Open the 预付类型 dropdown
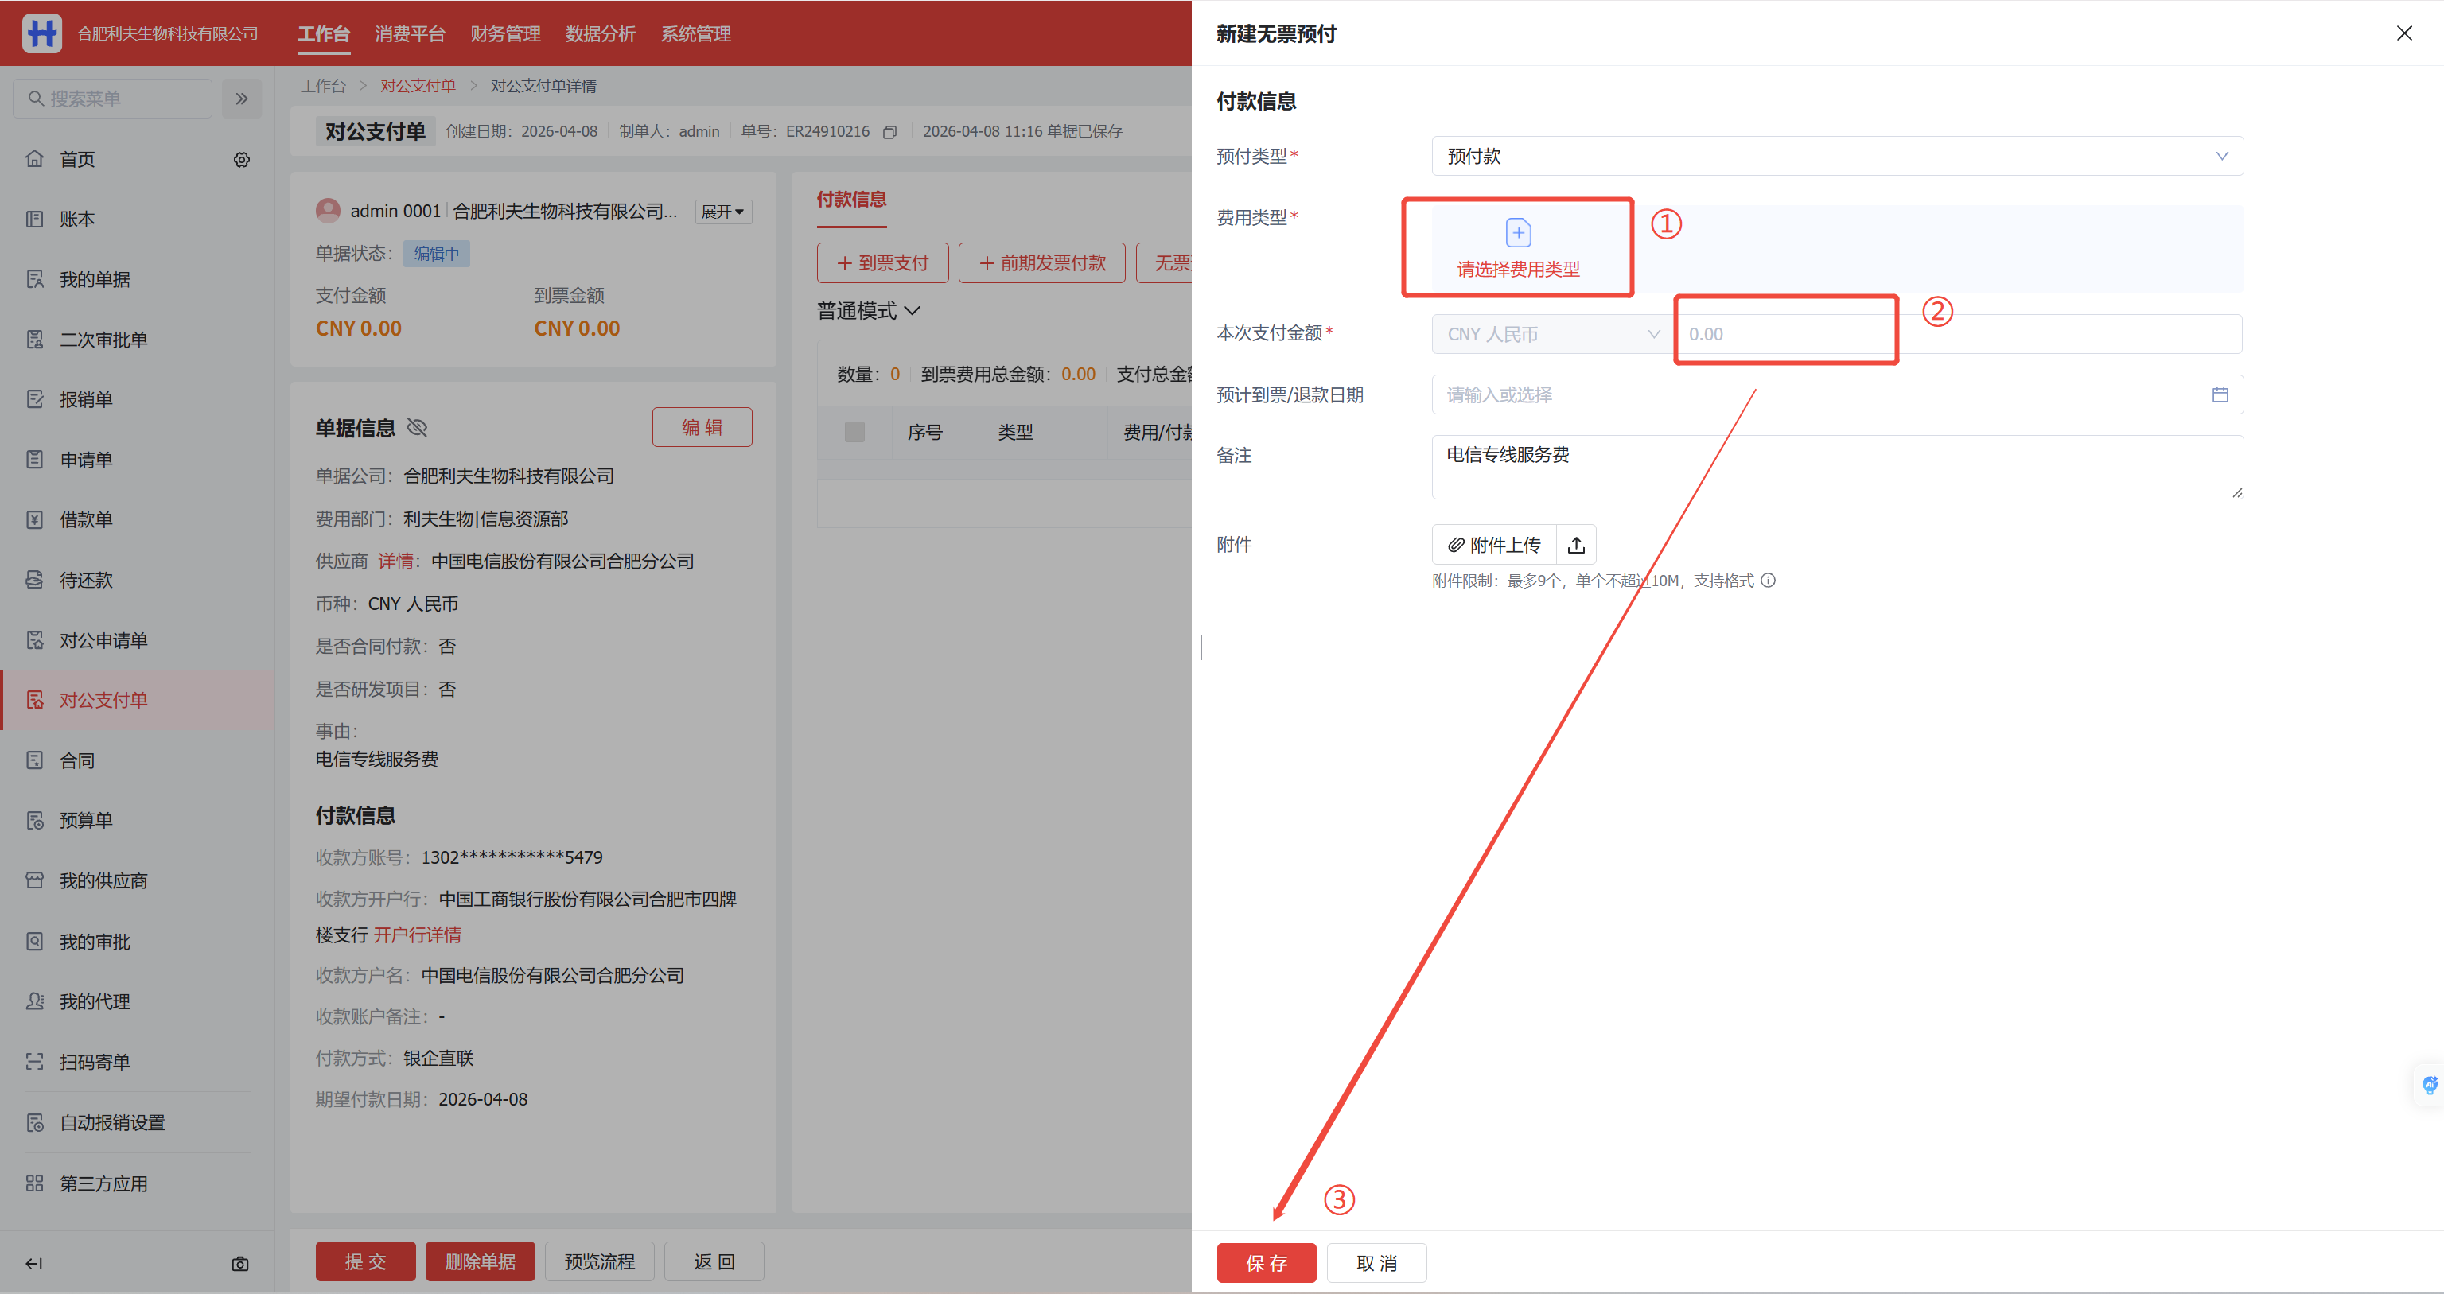The width and height of the screenshot is (2444, 1294). [x=1836, y=157]
